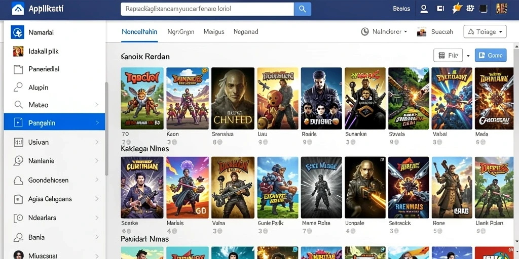Switch to the NgrGrgpn tab

pos(181,32)
